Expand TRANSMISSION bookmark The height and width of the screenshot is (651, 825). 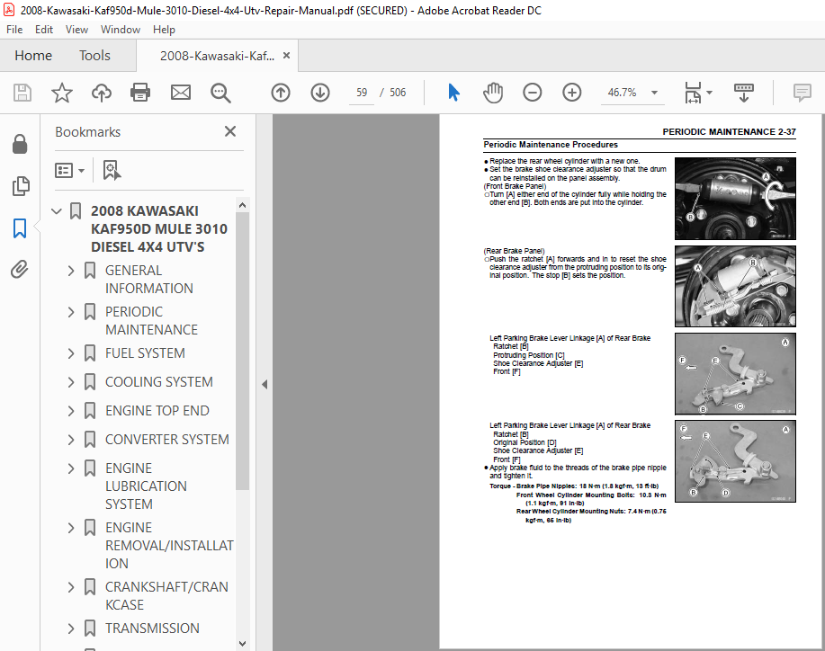71,629
